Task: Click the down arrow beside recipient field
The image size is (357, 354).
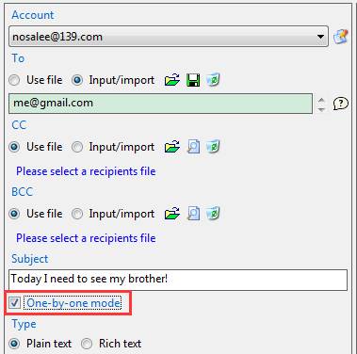Action: [321, 109]
